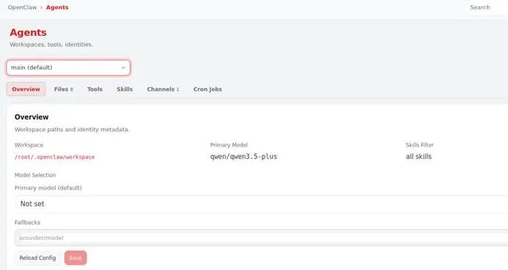
Task: Switch to the Overview tab
Action: (x=26, y=89)
